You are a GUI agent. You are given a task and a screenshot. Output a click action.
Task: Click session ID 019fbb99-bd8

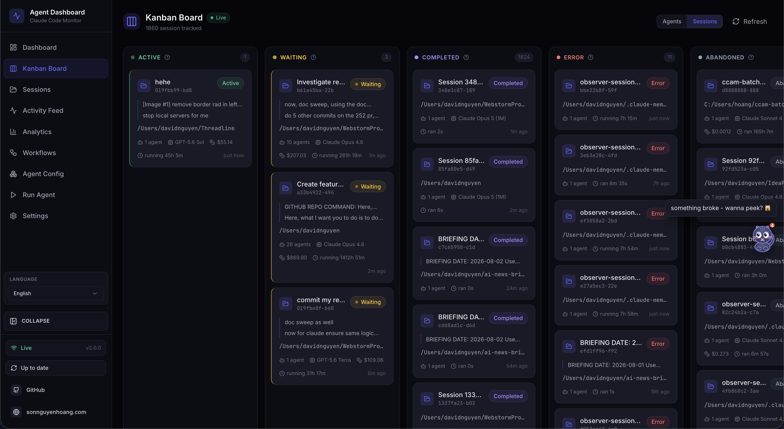click(173, 90)
